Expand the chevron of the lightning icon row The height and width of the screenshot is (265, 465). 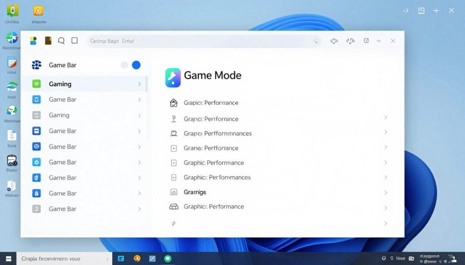386,224
